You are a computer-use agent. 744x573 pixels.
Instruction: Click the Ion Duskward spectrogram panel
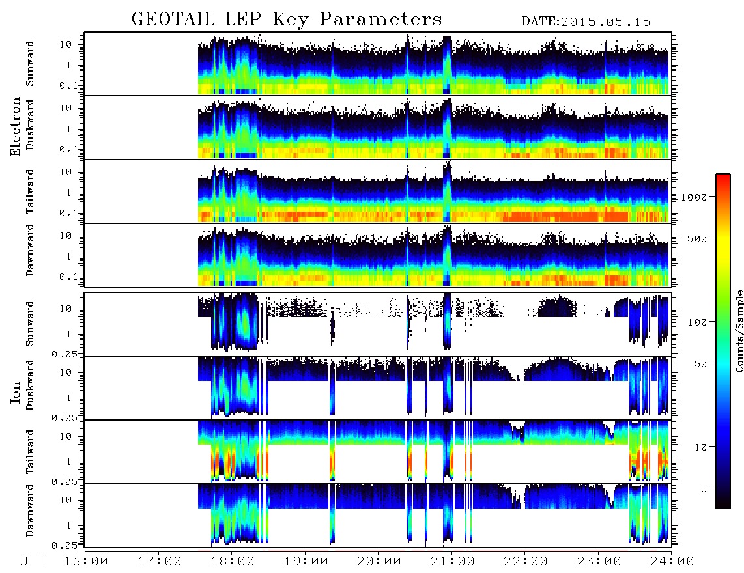pos(378,387)
